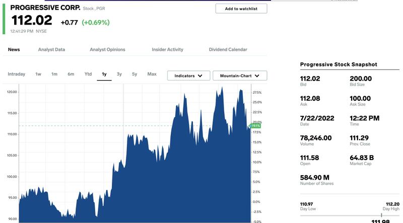
Task: Click the 27.5% percent axis label
Action: point(257,93)
